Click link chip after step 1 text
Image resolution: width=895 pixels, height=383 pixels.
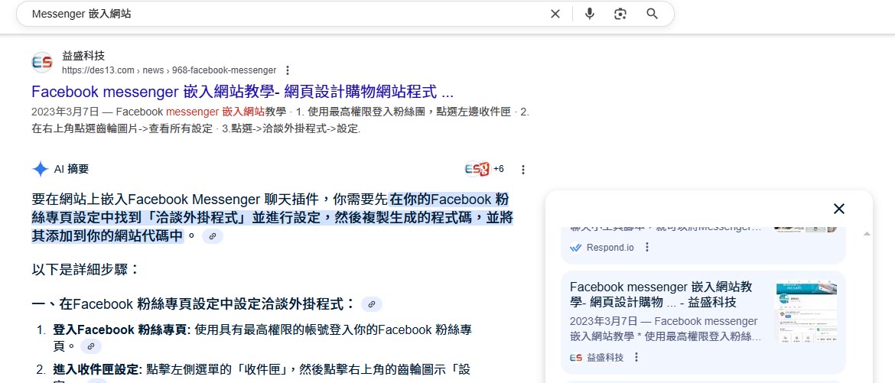coord(91,347)
